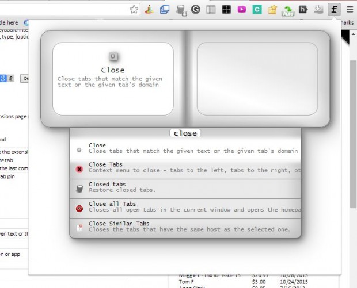Click the empty right-hand argument pane

click(x=257, y=78)
